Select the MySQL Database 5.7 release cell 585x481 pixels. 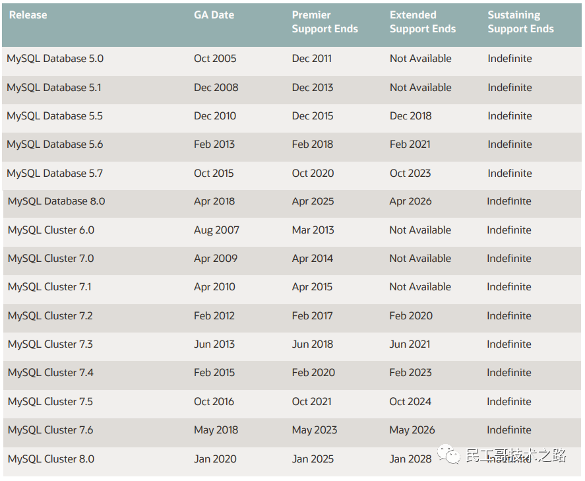point(55,173)
